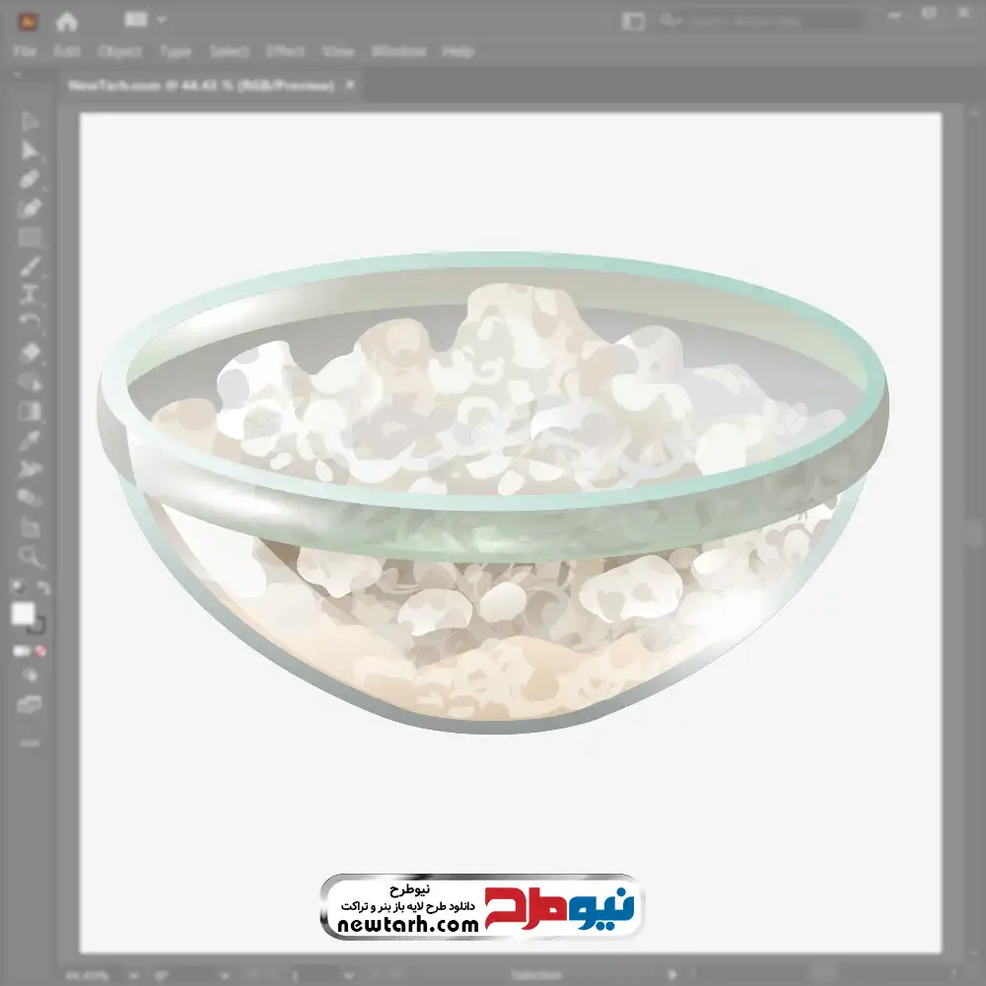The width and height of the screenshot is (986, 986).
Task: Open the File menu
Action: 25,51
